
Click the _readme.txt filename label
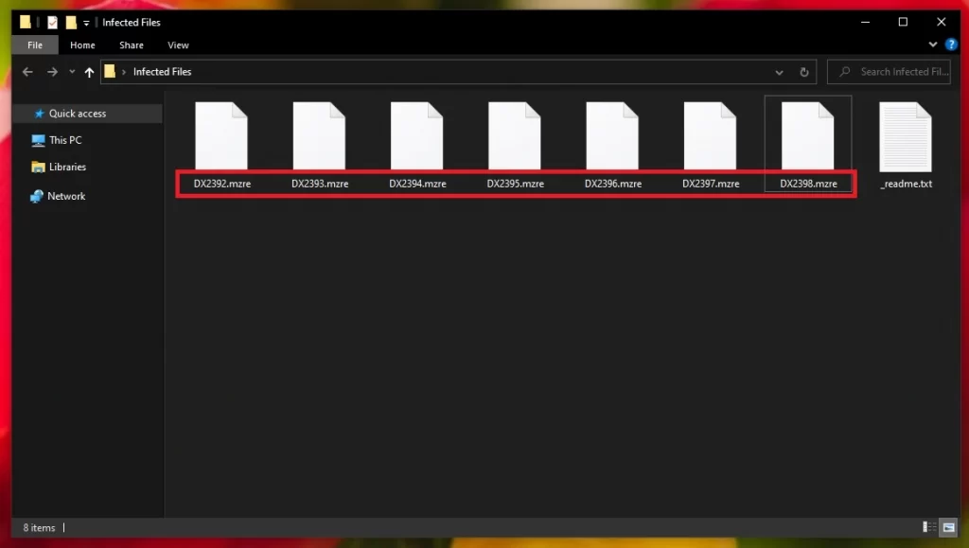906,184
